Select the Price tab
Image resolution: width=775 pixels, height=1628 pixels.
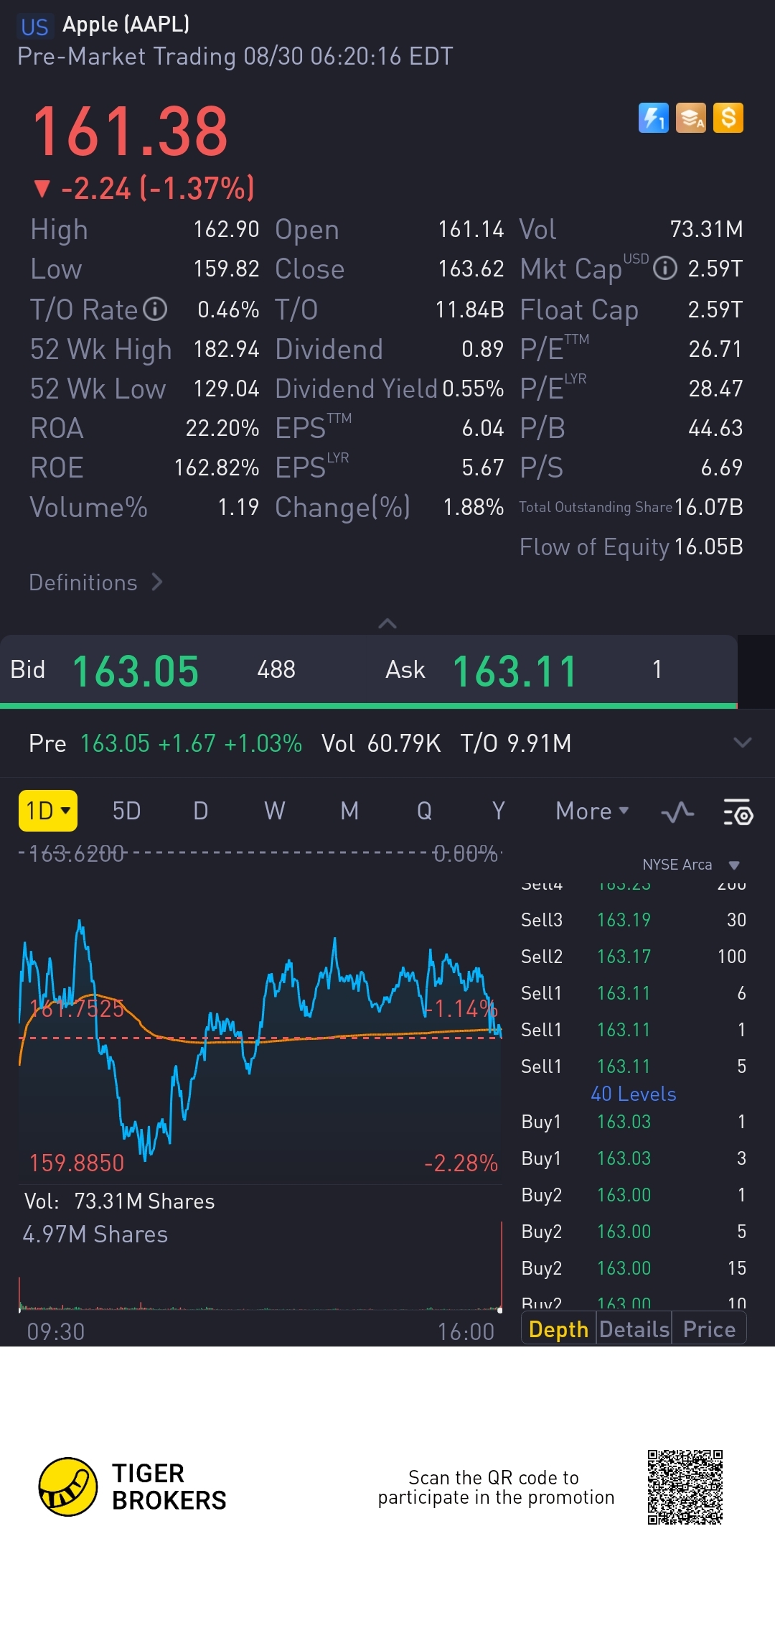pyautogui.click(x=709, y=1329)
